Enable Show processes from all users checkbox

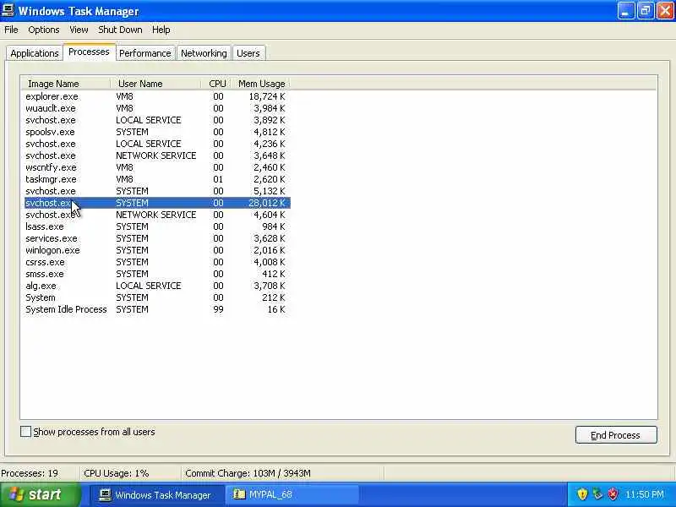[x=25, y=432]
